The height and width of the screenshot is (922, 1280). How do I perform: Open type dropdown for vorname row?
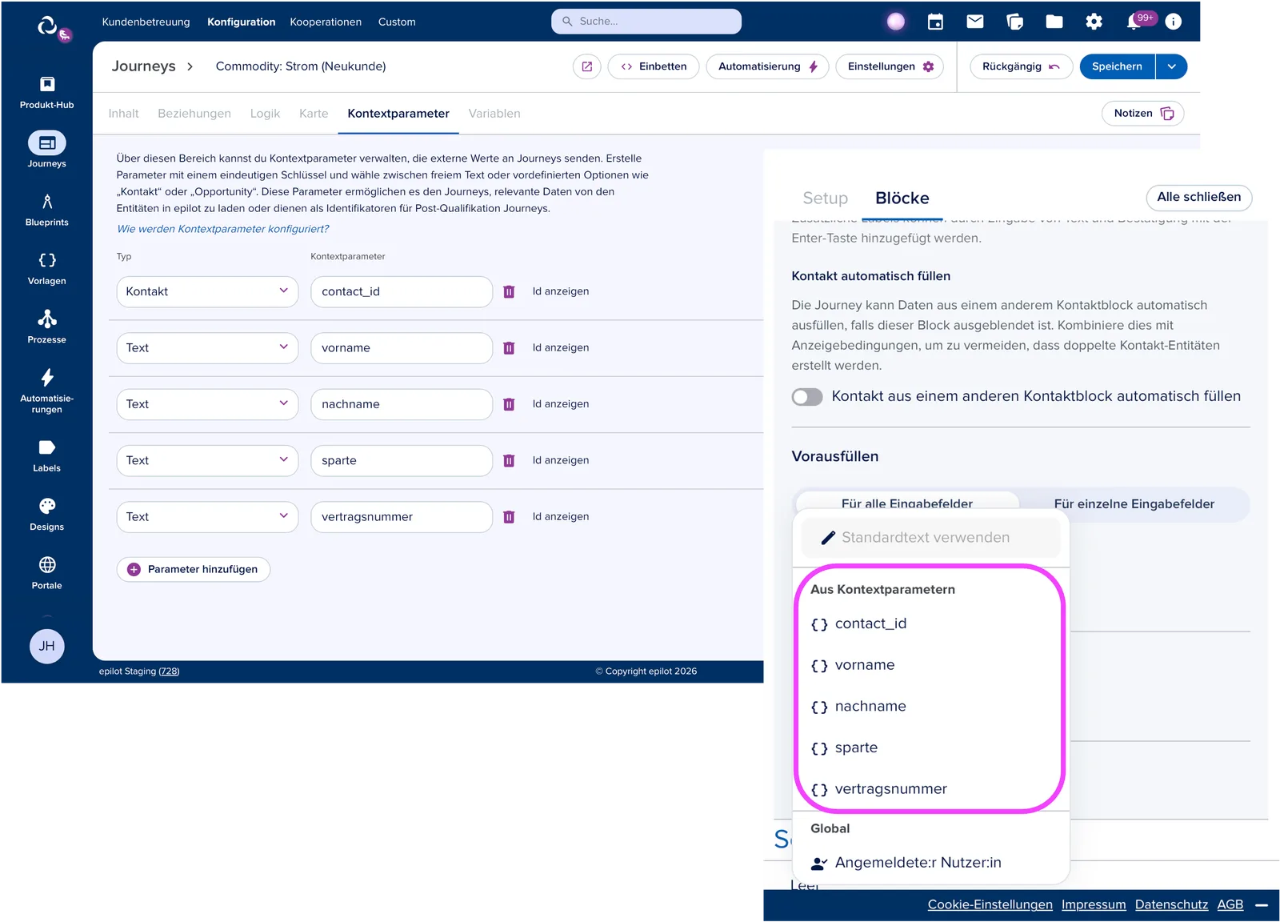tap(207, 348)
